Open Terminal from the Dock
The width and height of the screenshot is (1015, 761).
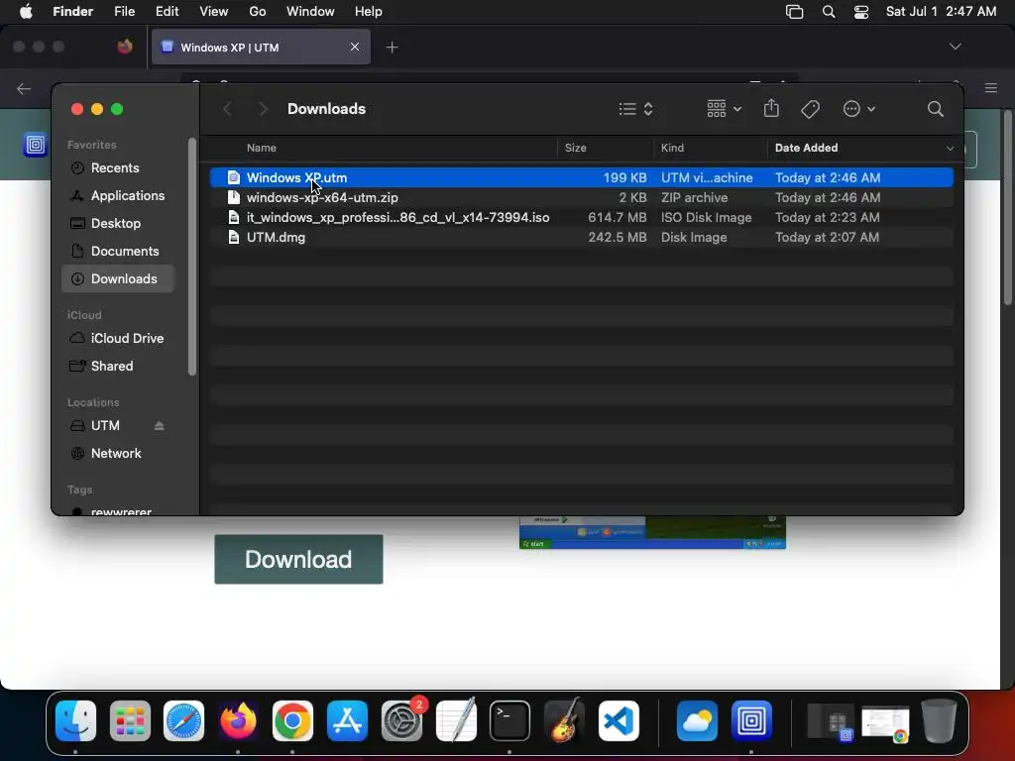[510, 720]
